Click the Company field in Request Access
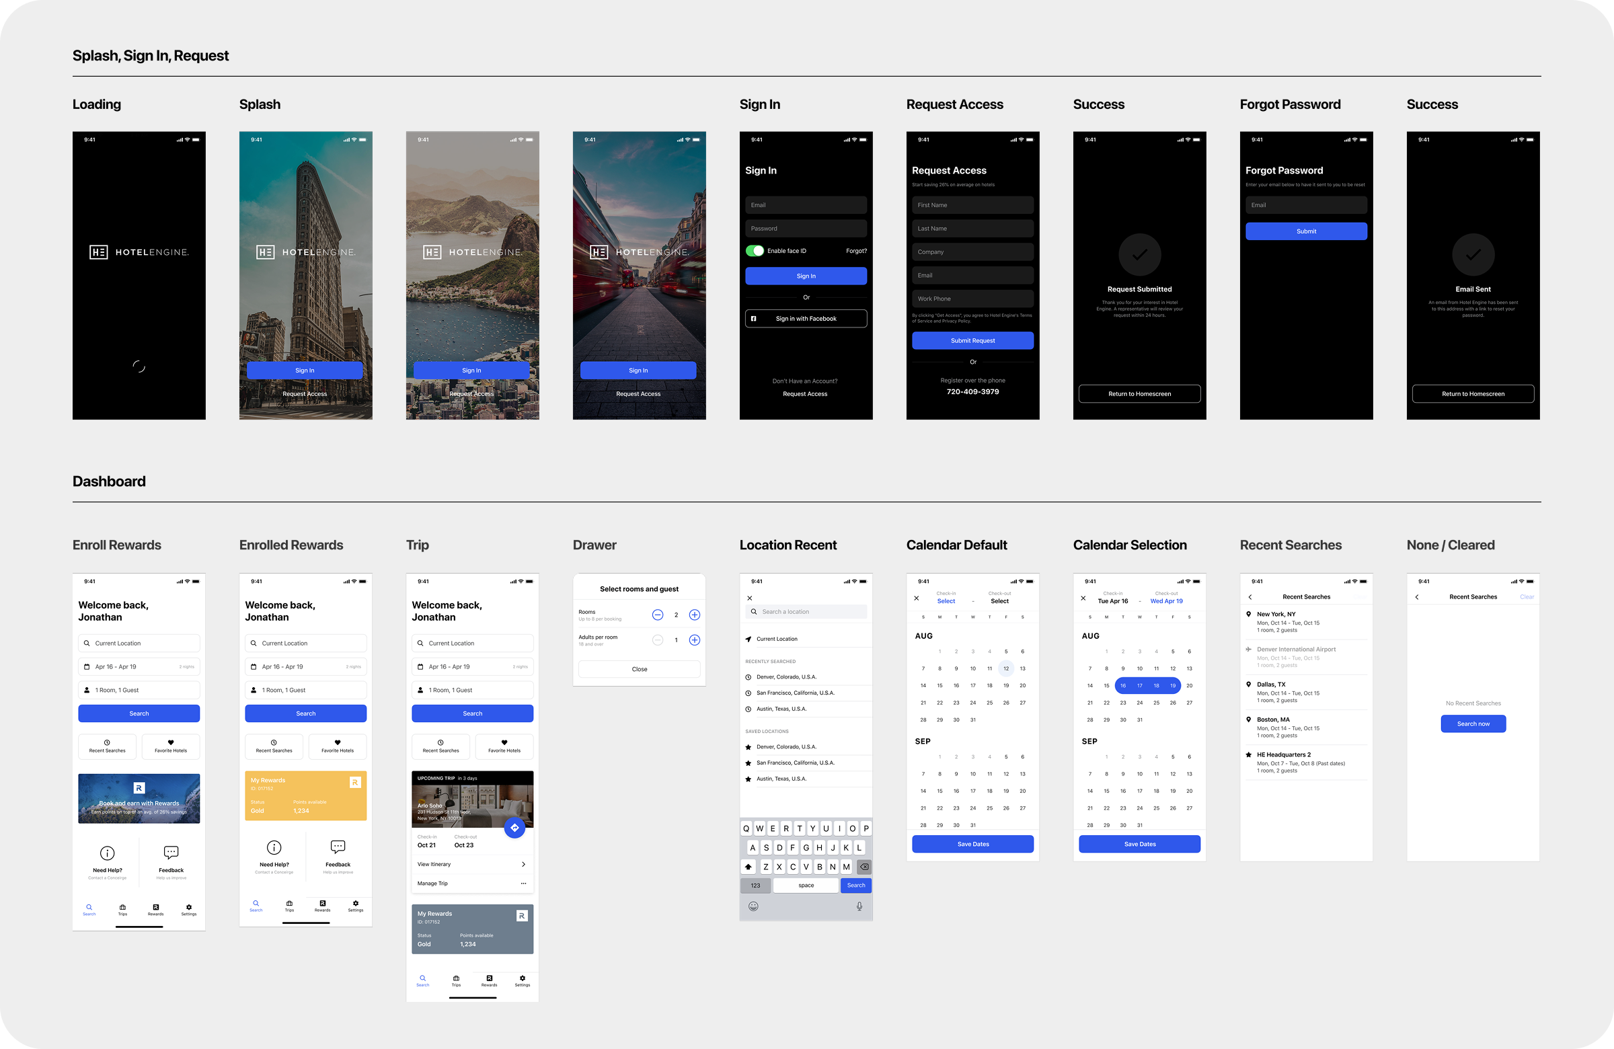Image resolution: width=1614 pixels, height=1049 pixels. [972, 251]
